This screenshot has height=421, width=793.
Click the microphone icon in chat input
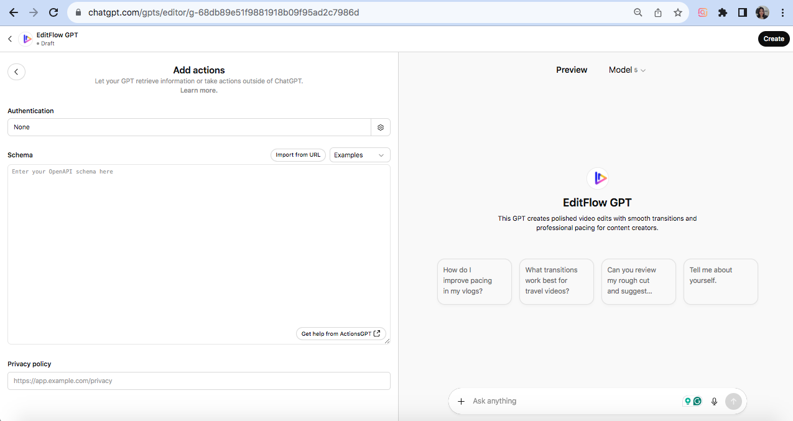[x=714, y=402]
